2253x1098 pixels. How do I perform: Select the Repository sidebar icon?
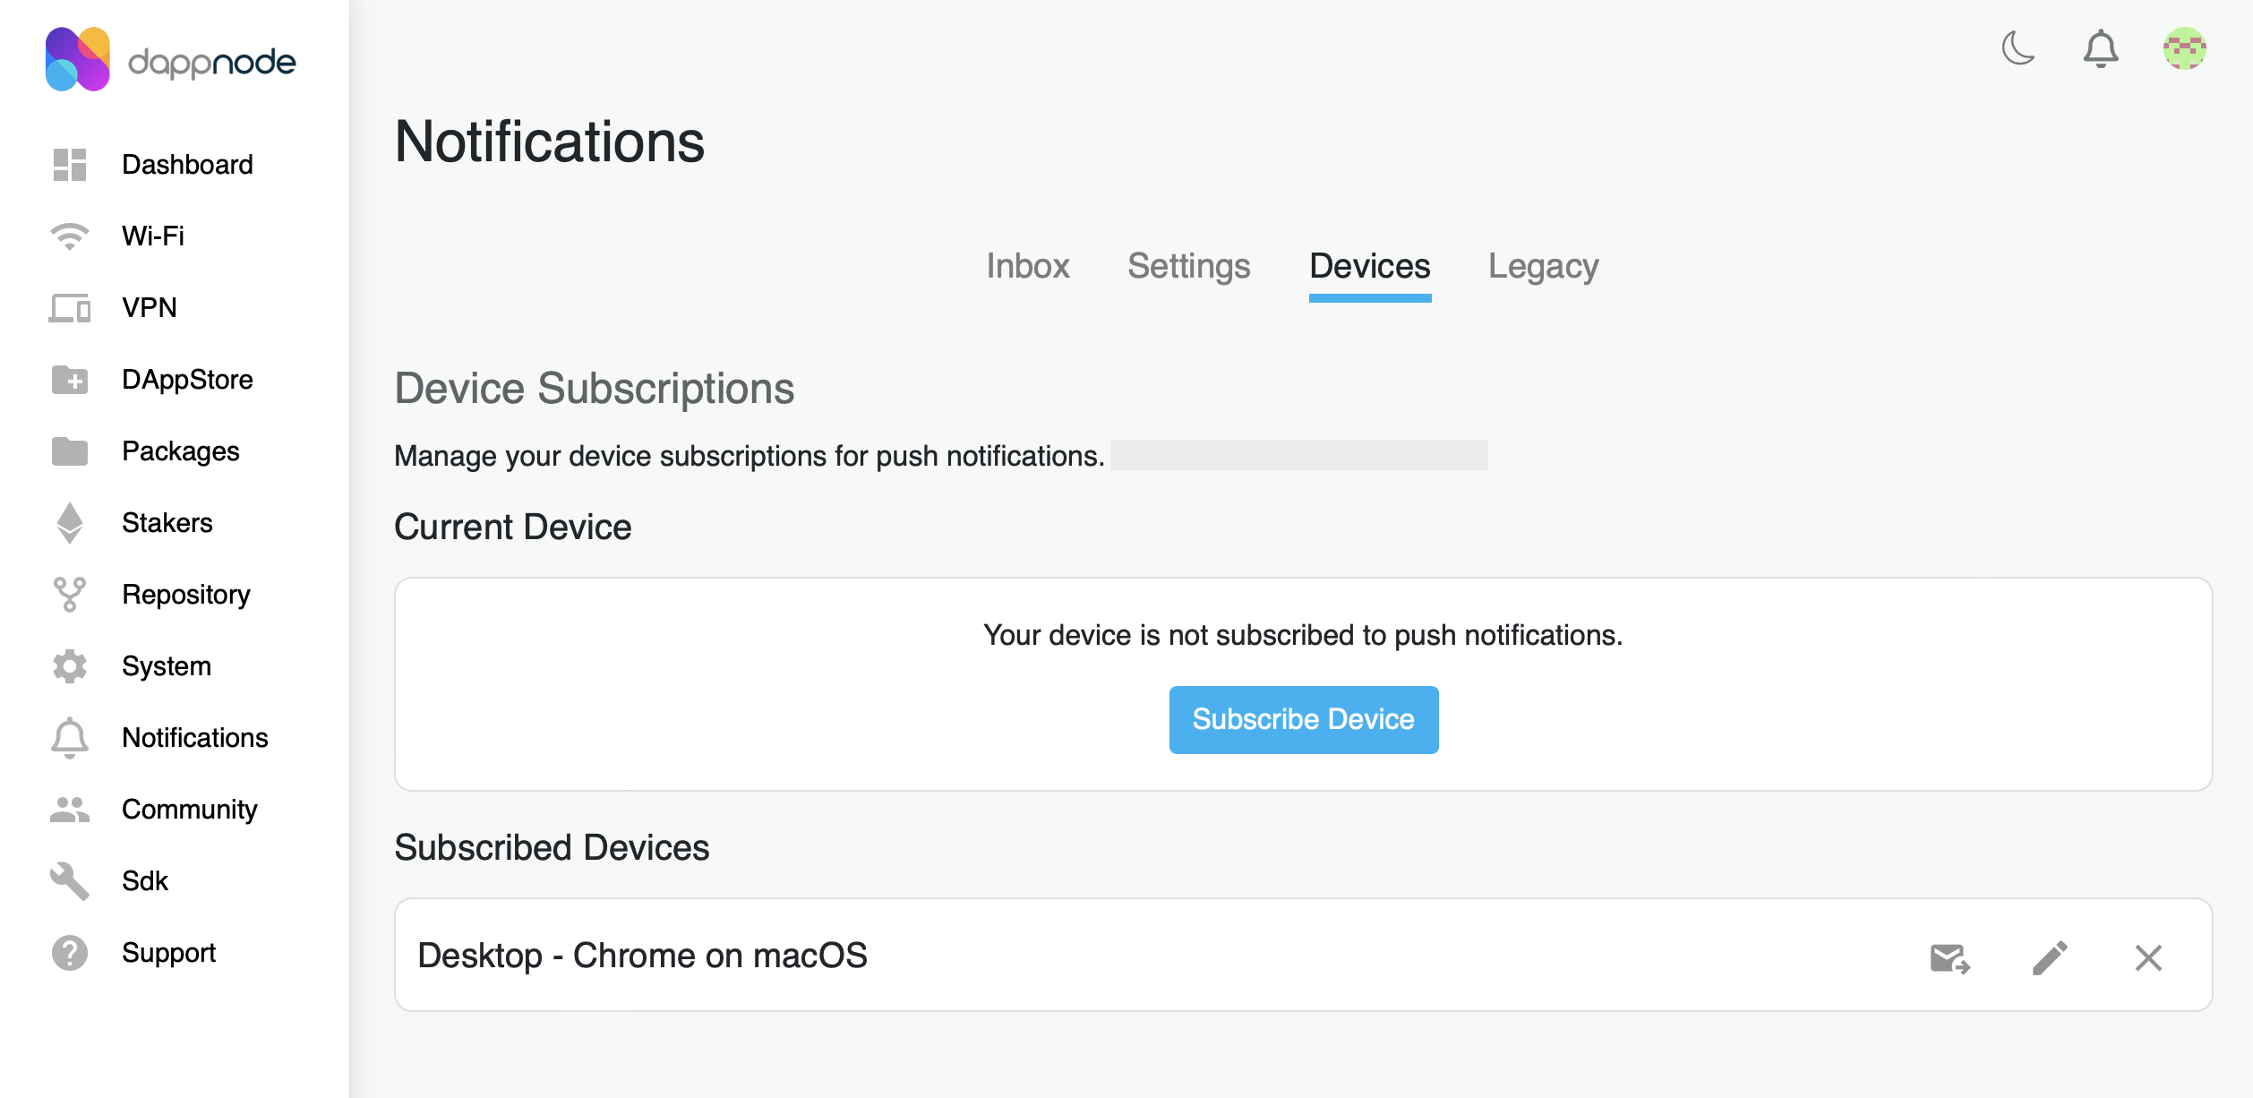click(70, 594)
